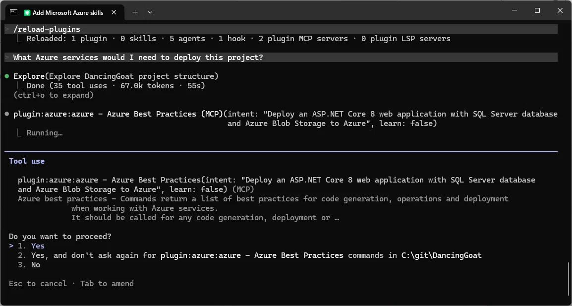572x306 pixels.
Task: Click 'Do you want to proceed?' text
Action: tap(60, 236)
